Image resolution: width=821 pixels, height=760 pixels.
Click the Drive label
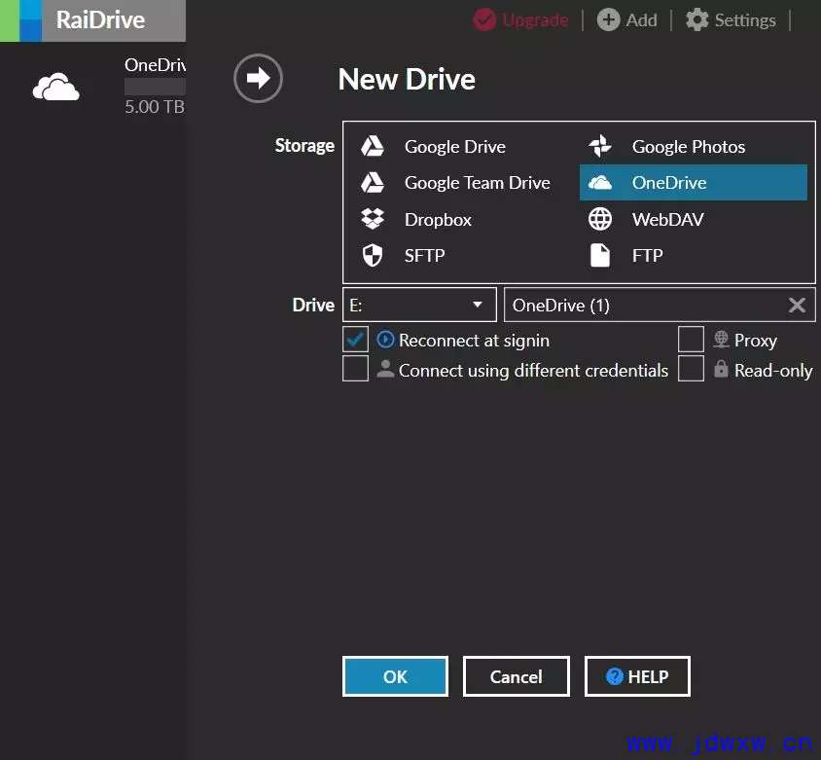[x=313, y=305]
